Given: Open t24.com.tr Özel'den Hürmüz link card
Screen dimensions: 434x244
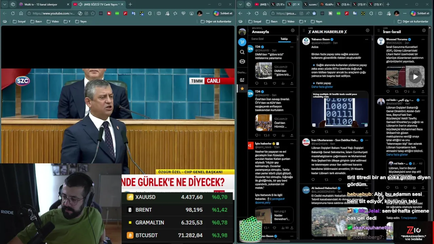Looking at the screenshot, I should [274, 122].
